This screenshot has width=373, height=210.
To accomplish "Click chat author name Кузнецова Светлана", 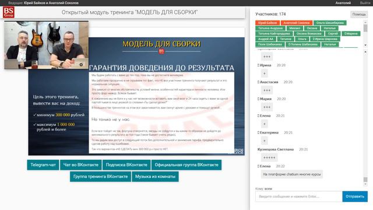I will [x=276, y=149].
